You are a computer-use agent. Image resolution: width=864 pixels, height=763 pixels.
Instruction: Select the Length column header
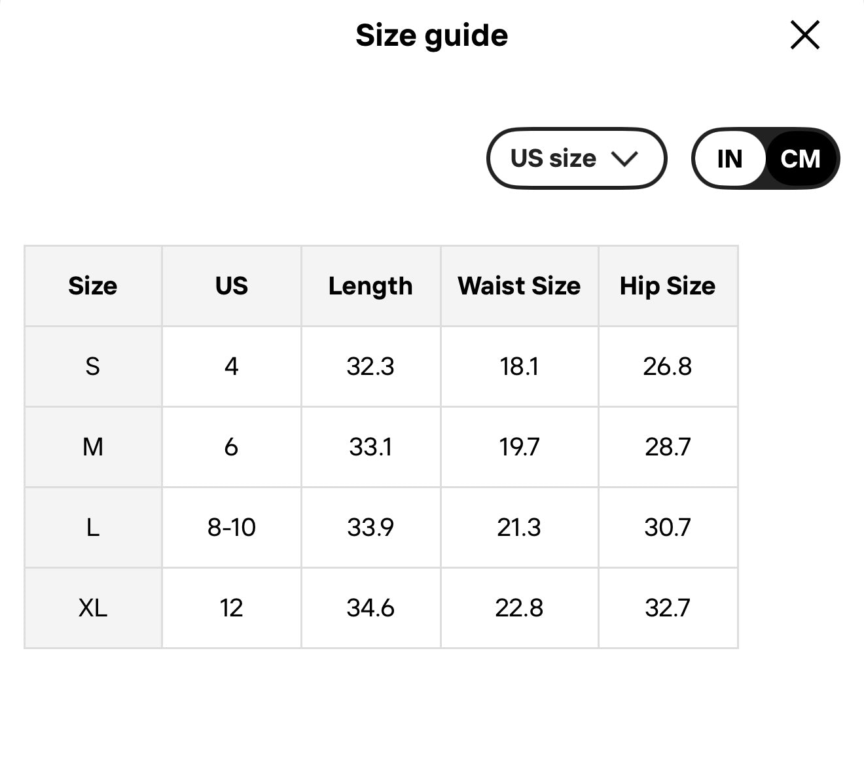(370, 286)
